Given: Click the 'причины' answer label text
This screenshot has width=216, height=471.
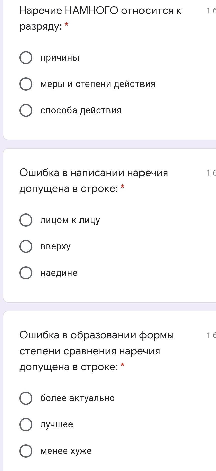Looking at the screenshot, I should click(x=60, y=58).
